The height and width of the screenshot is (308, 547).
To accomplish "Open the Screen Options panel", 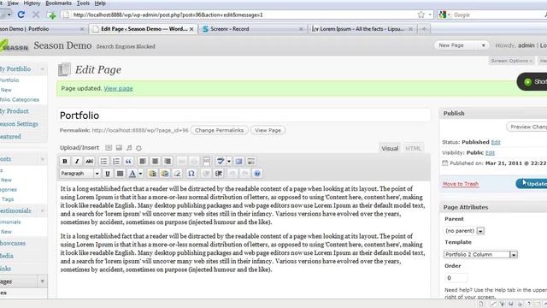I will pyautogui.click(x=511, y=61).
